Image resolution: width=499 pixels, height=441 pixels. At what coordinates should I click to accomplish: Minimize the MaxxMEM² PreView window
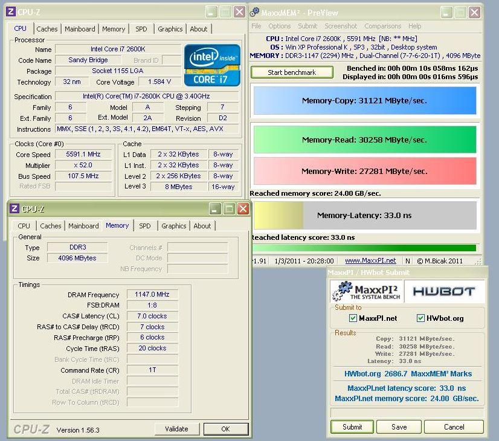(446, 13)
